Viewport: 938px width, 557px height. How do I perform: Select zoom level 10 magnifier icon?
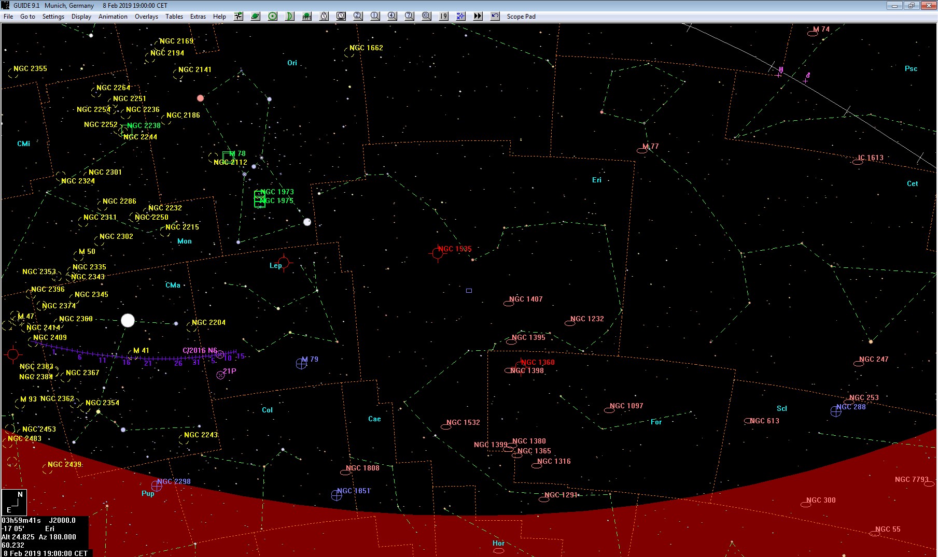427,16
